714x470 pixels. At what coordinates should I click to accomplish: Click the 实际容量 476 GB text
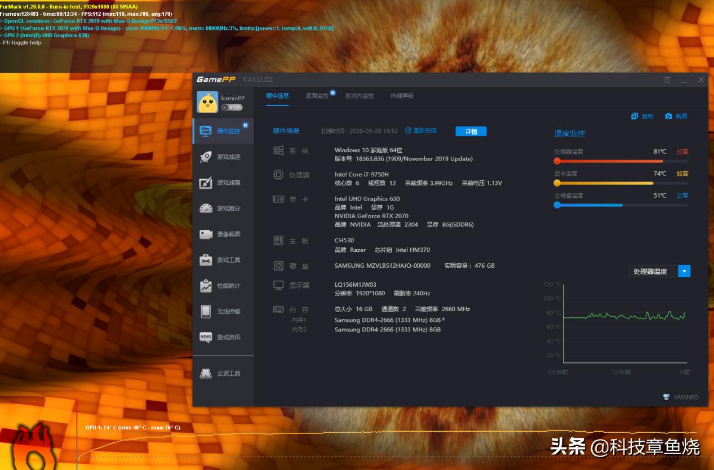point(469,265)
